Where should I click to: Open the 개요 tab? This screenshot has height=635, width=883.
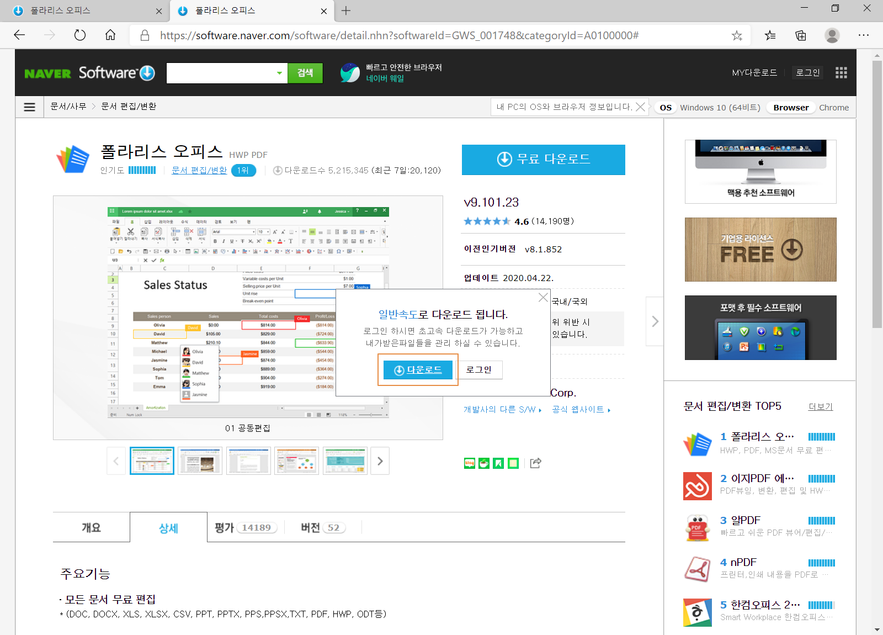click(92, 527)
